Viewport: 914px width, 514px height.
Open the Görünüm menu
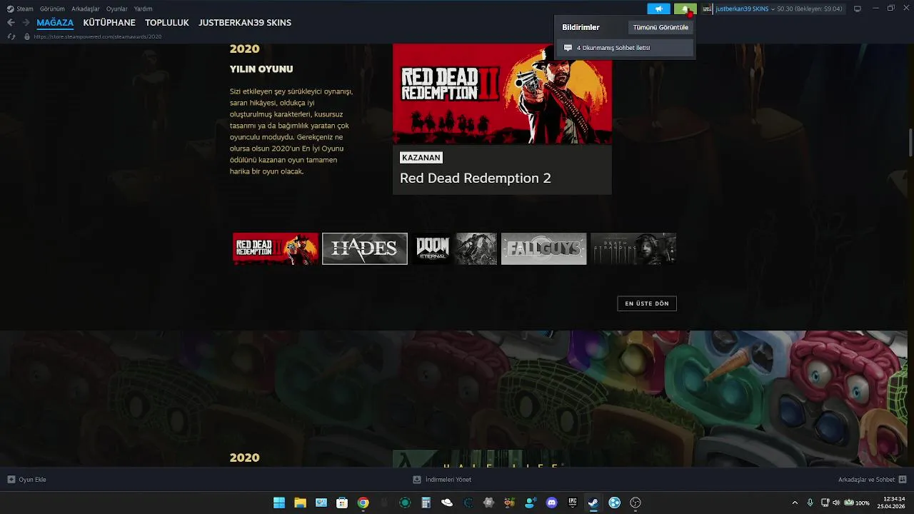click(x=52, y=9)
